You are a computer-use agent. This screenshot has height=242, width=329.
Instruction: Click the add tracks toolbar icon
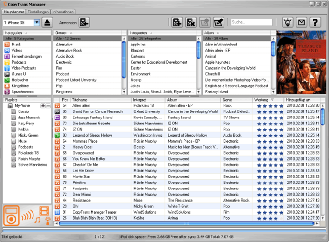pyautogui.click(x=177, y=22)
